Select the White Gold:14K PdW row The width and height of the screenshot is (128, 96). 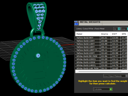[x=101, y=68]
